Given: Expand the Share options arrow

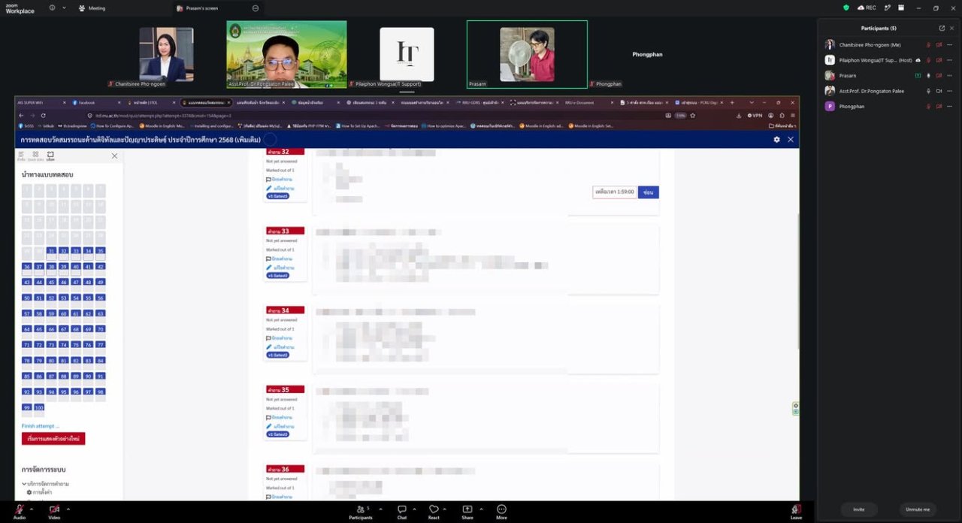Looking at the screenshot, I should click(x=482, y=509).
